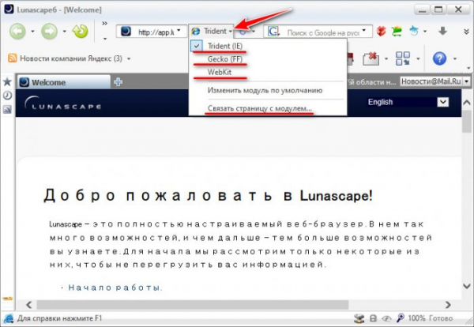Open the dropdown next to dolphin icon
The width and height of the screenshot is (474, 327).
425,32
